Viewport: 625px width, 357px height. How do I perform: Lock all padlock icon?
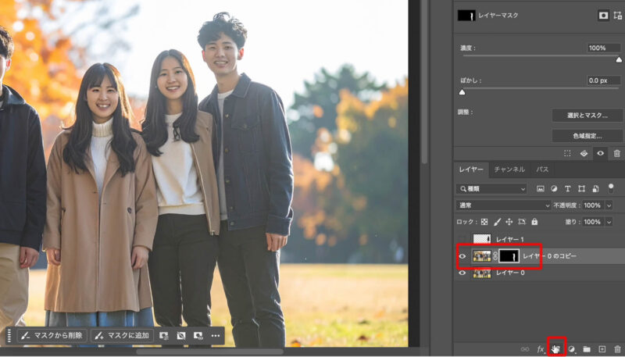coord(534,222)
